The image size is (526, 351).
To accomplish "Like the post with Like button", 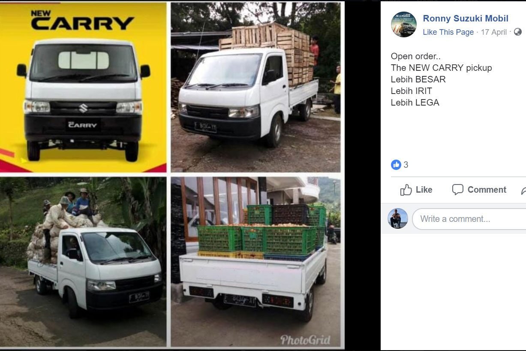I will click(416, 190).
